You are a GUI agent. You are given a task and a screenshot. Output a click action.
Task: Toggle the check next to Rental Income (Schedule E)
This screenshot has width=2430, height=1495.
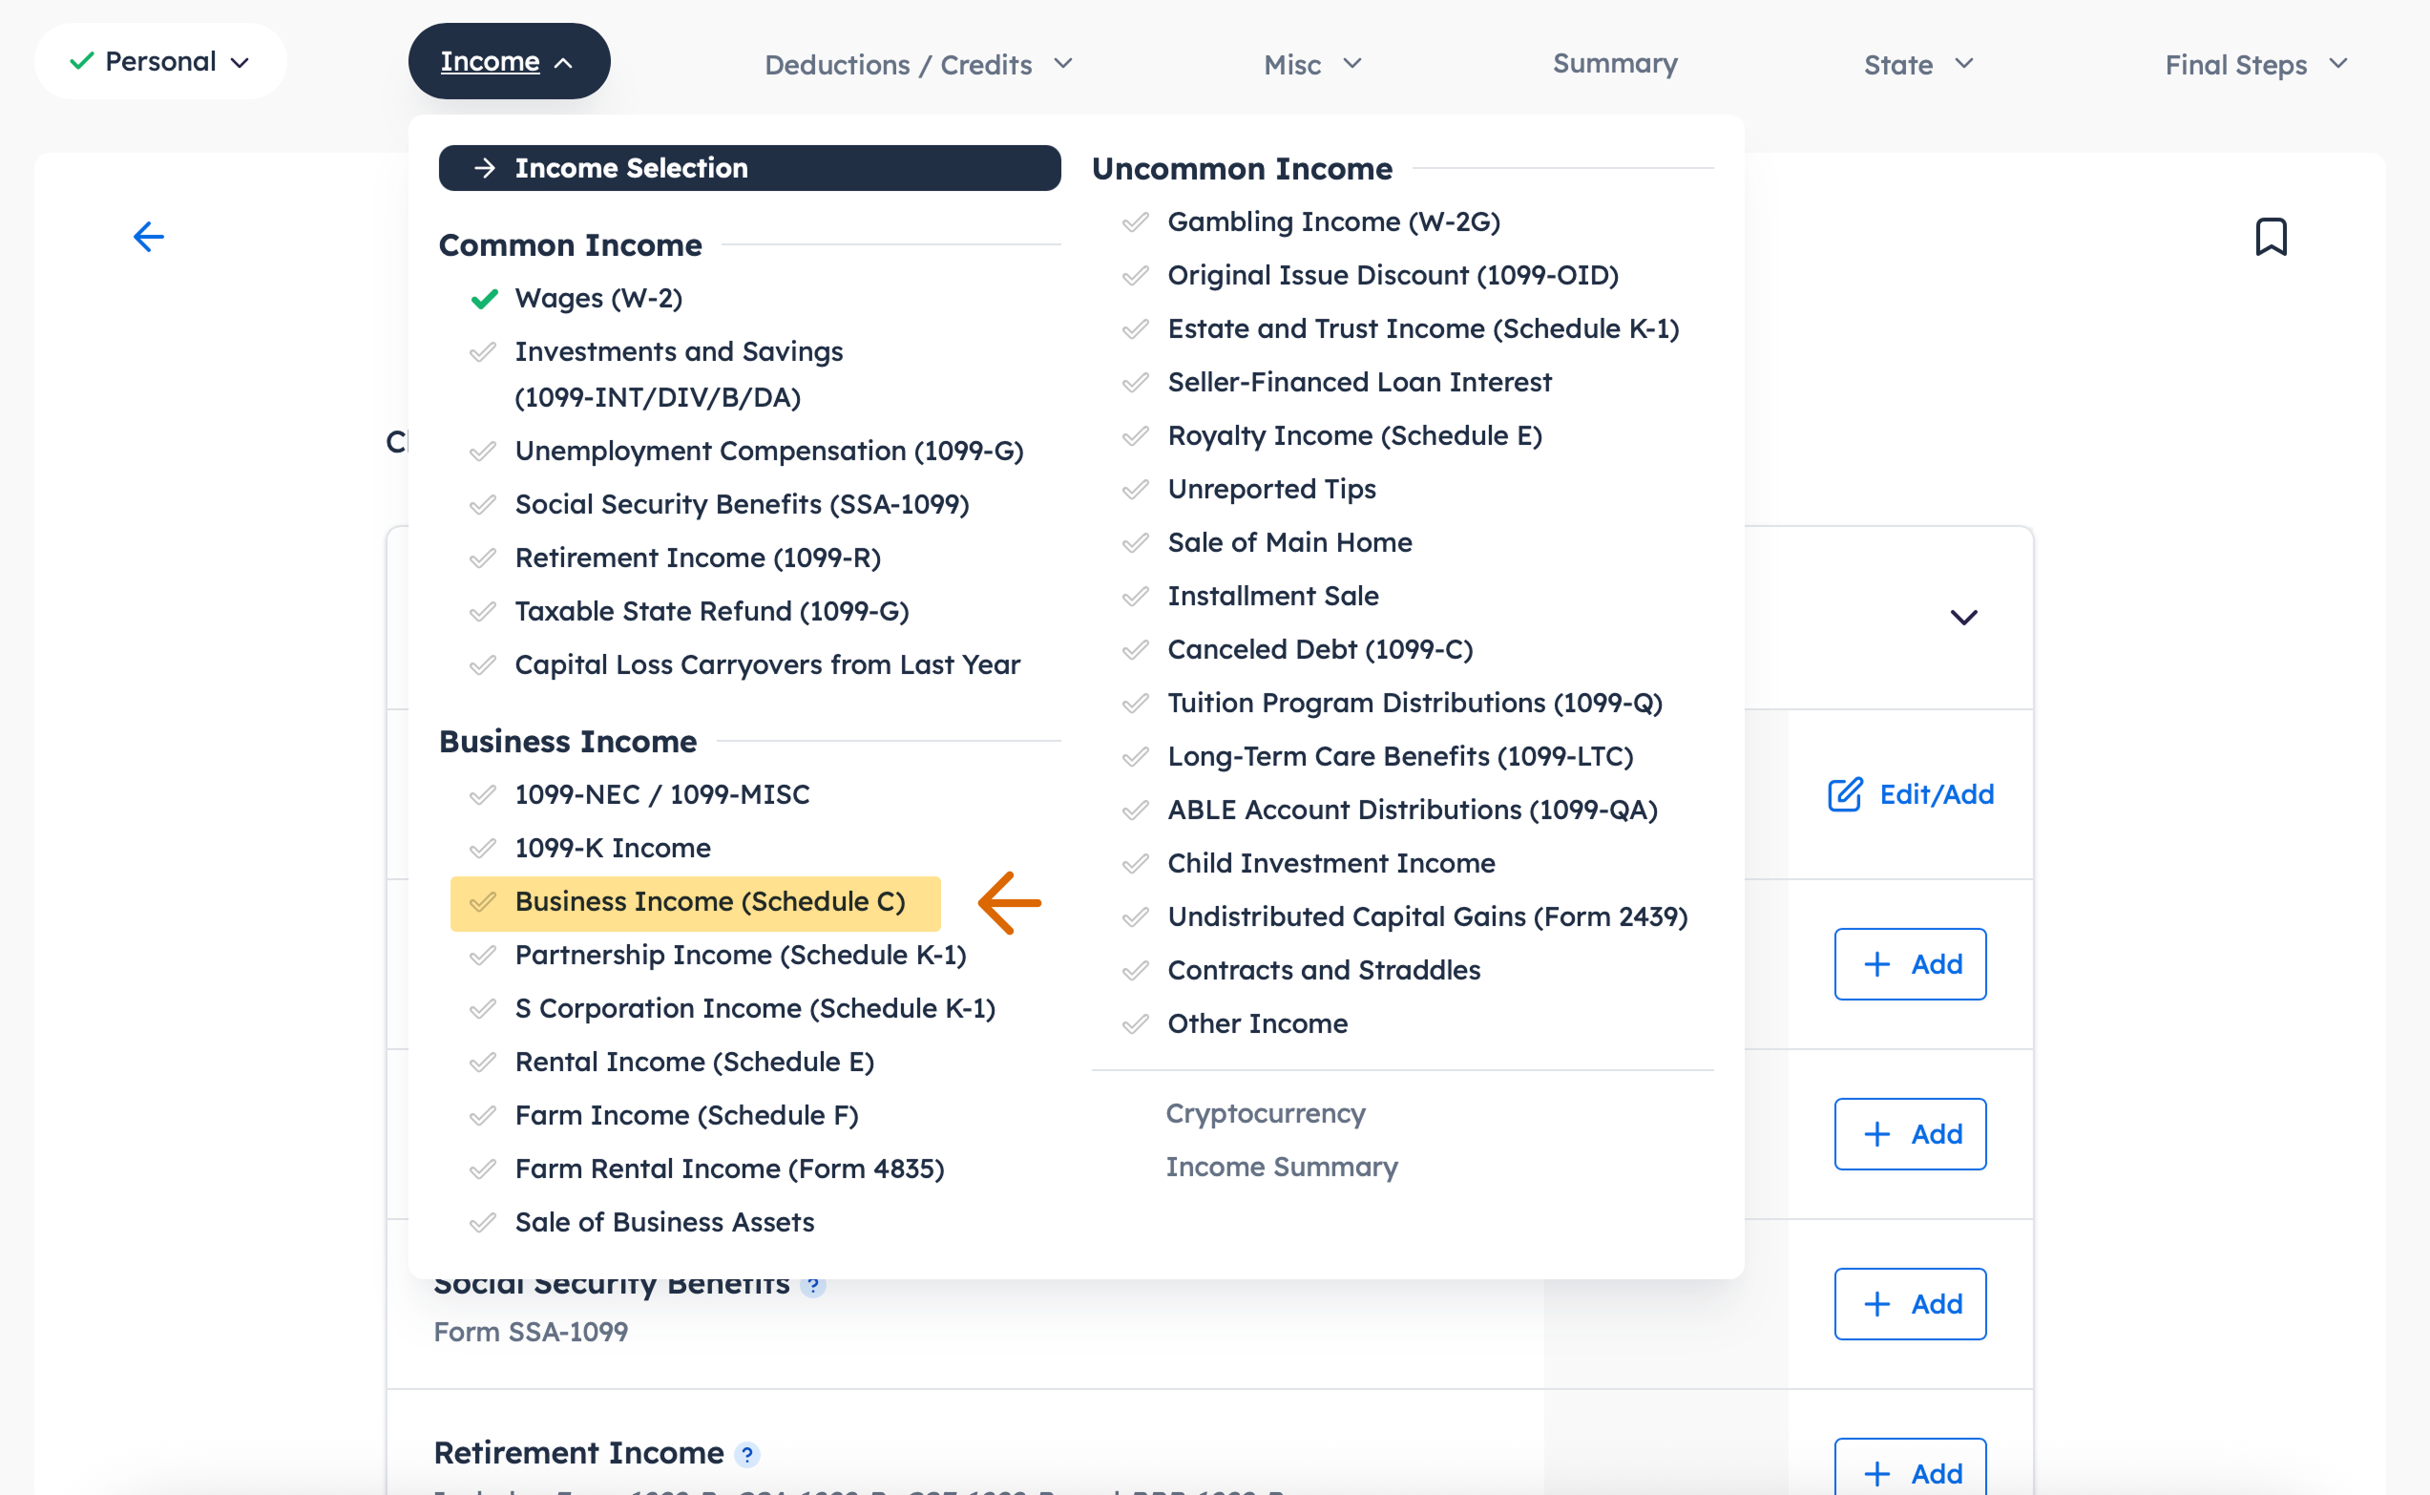[483, 1062]
